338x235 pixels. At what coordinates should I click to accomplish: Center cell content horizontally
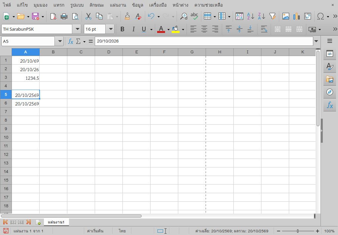(204, 29)
